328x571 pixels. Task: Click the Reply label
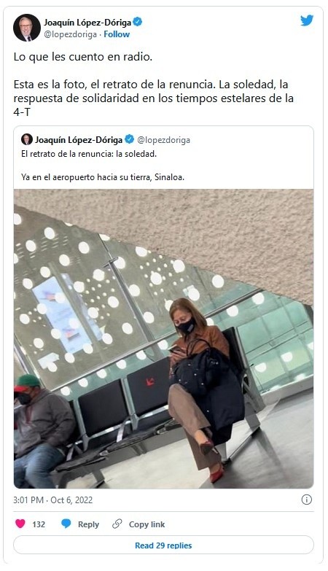pos(88,524)
